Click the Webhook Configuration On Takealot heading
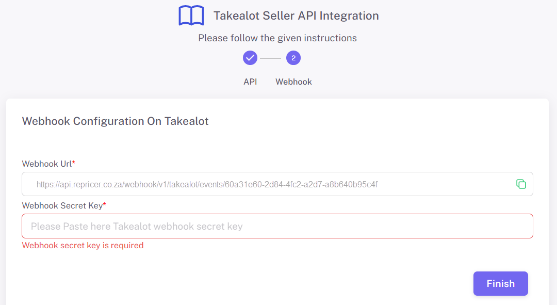Viewport: 557px width, 305px height. 114,121
